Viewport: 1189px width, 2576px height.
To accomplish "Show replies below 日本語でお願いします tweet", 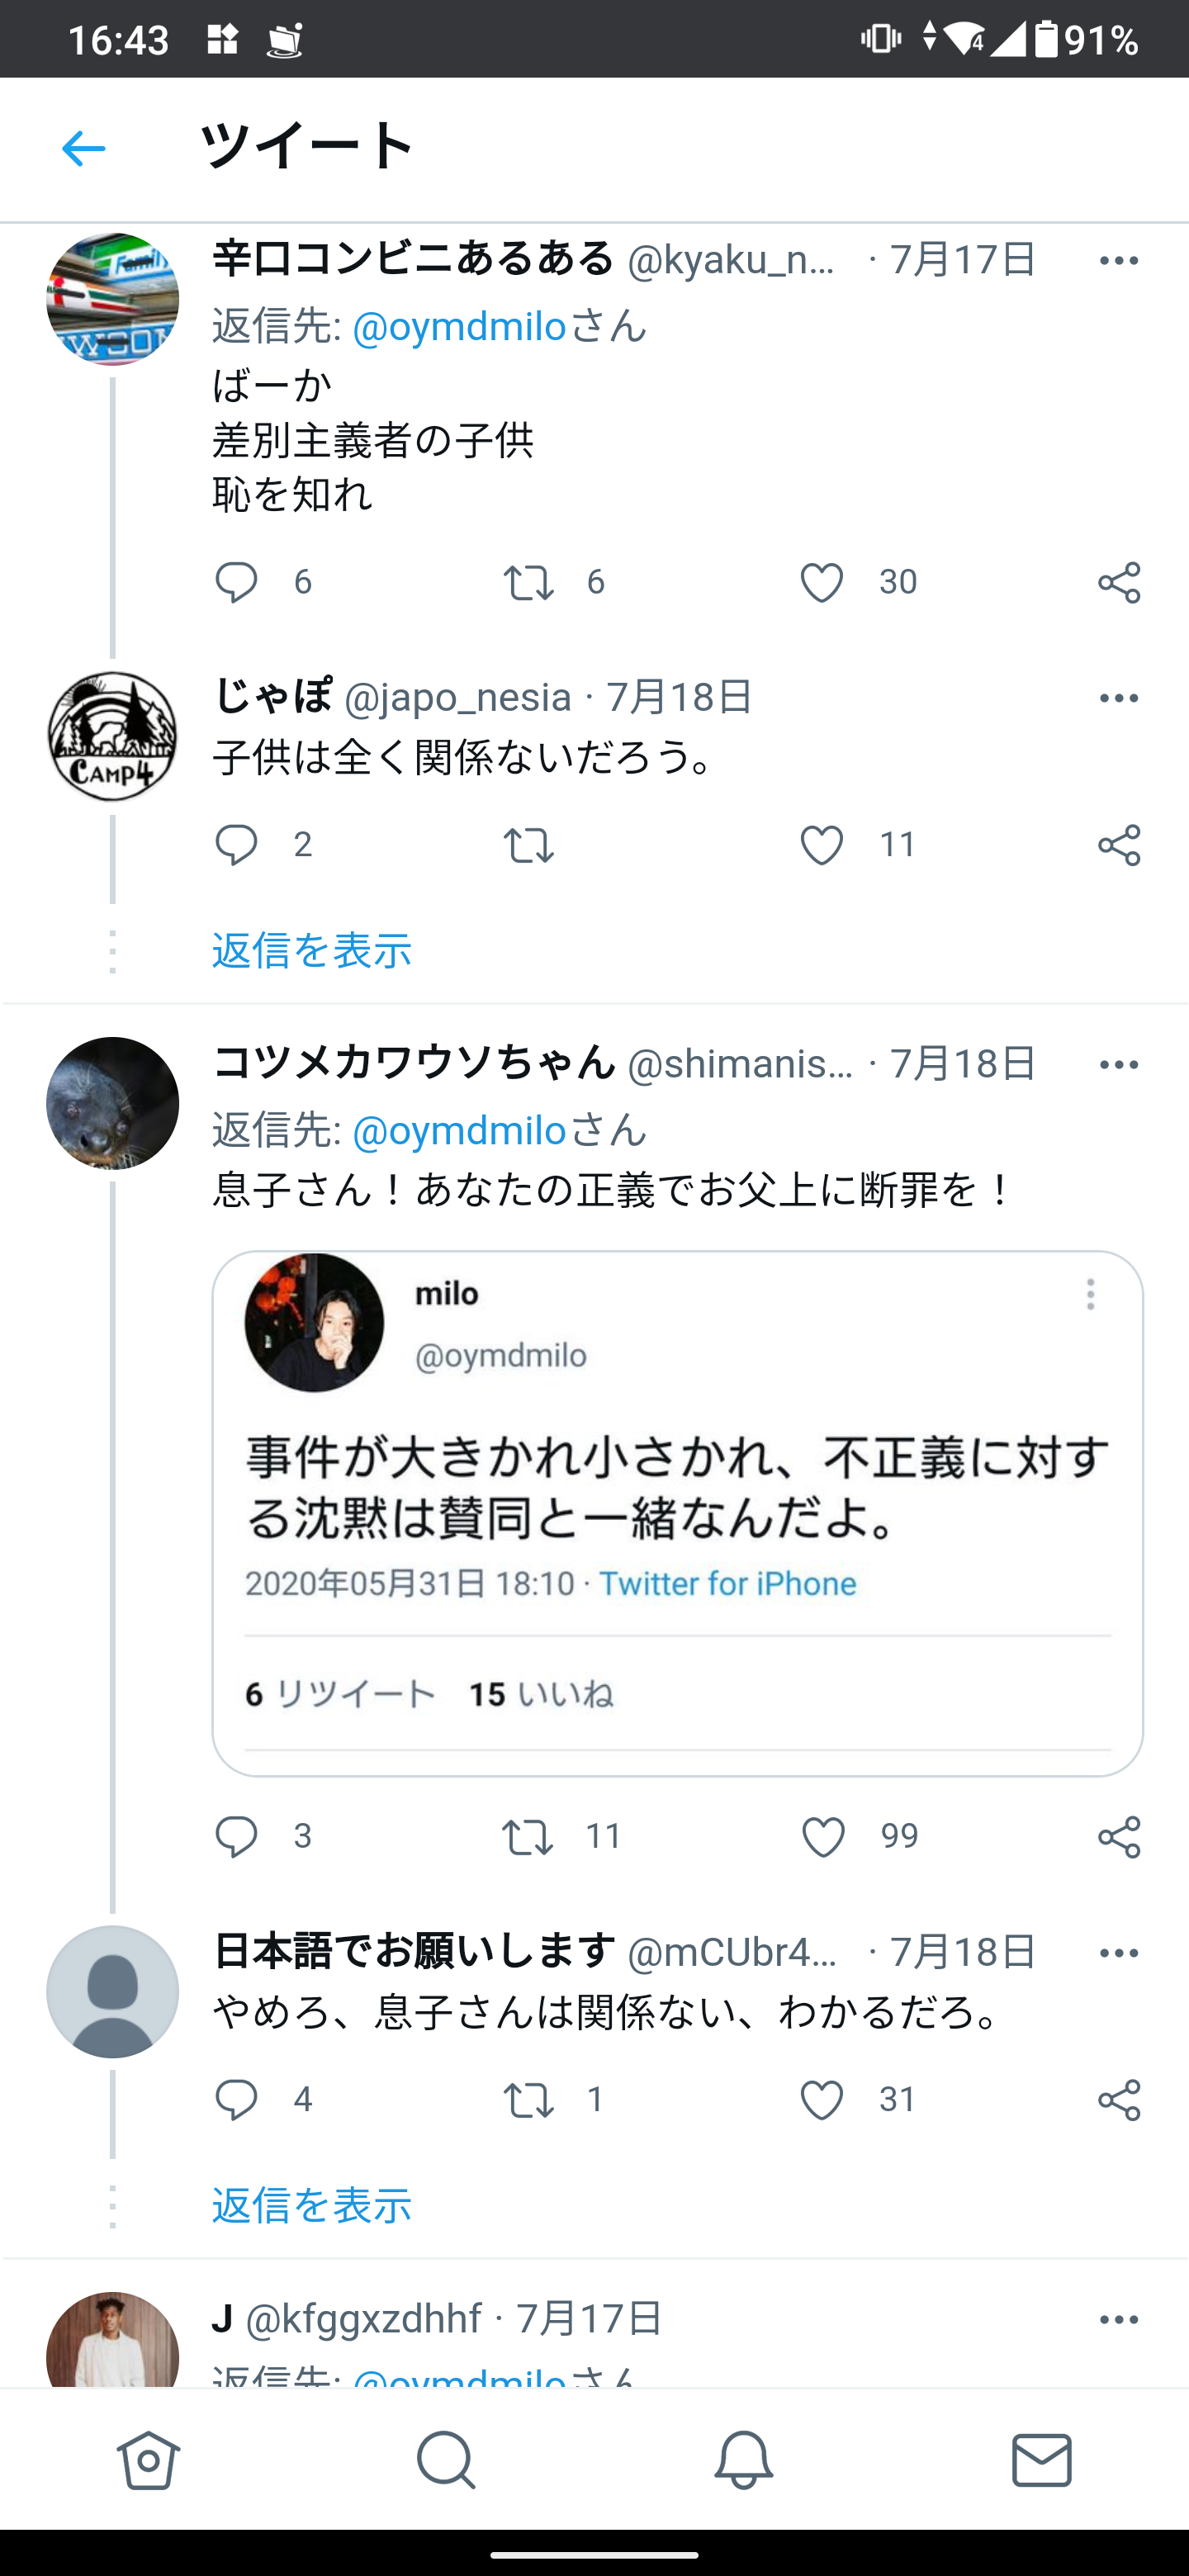I will pyautogui.click(x=312, y=2205).
